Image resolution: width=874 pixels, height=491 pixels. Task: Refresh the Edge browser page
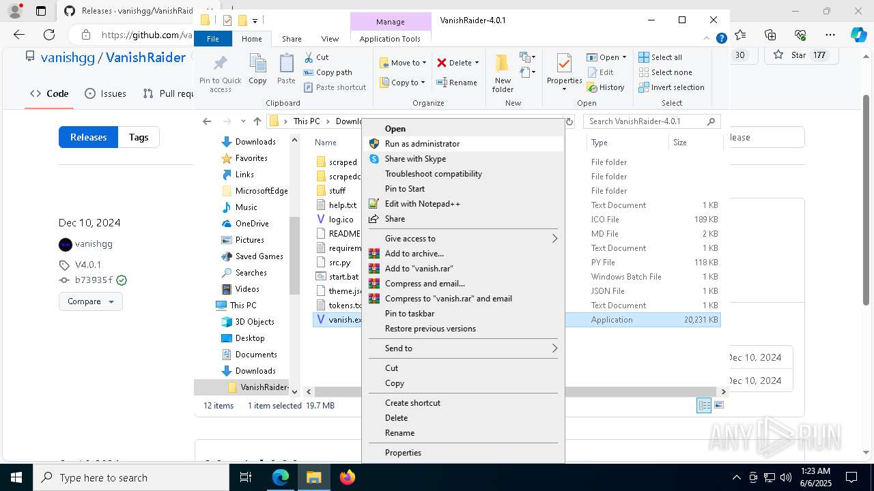(49, 35)
